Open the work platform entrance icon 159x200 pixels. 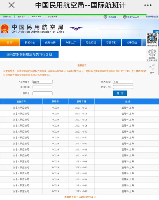pyautogui.click(x=125, y=17)
